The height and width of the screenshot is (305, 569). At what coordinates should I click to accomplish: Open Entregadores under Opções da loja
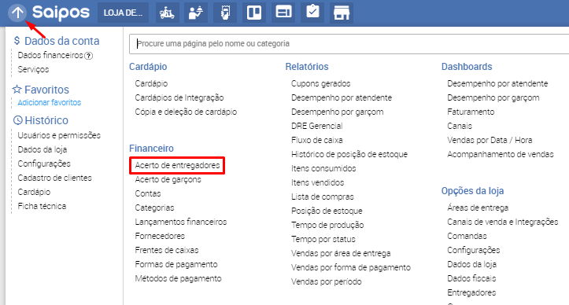[x=471, y=292]
